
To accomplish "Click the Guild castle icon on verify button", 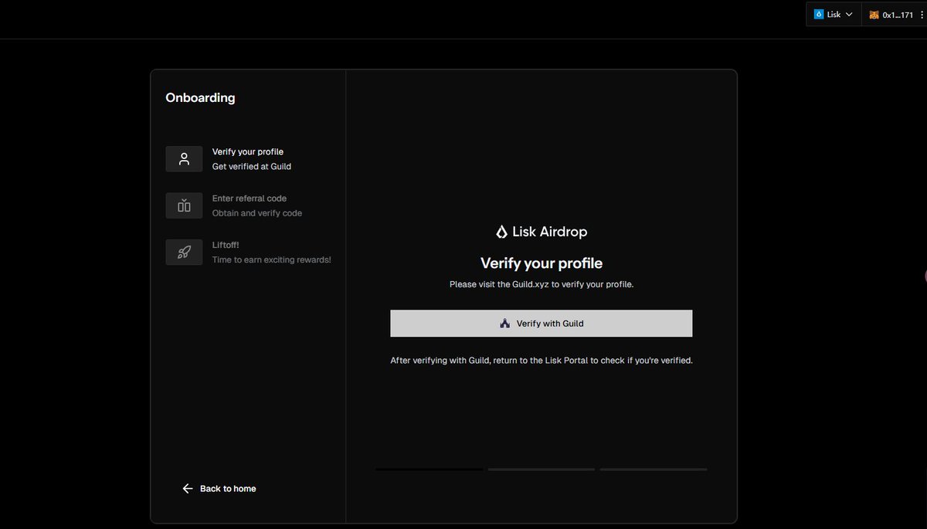I will pos(505,324).
